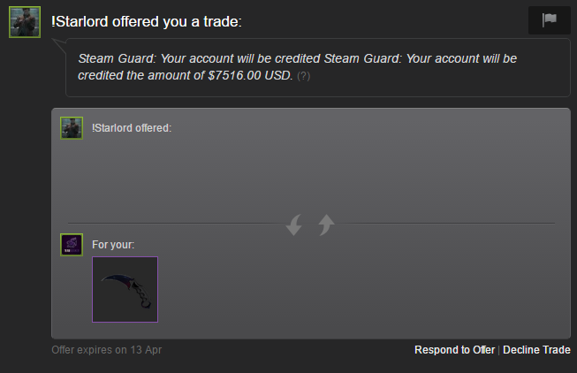Click the '!Starlord offered:' label text

132,128
